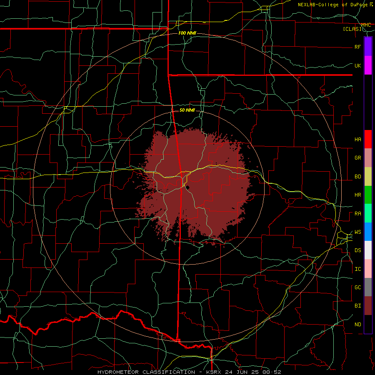375x375 pixels.
Task: Click the small black radar site gap in the echo
Action: (188, 187)
